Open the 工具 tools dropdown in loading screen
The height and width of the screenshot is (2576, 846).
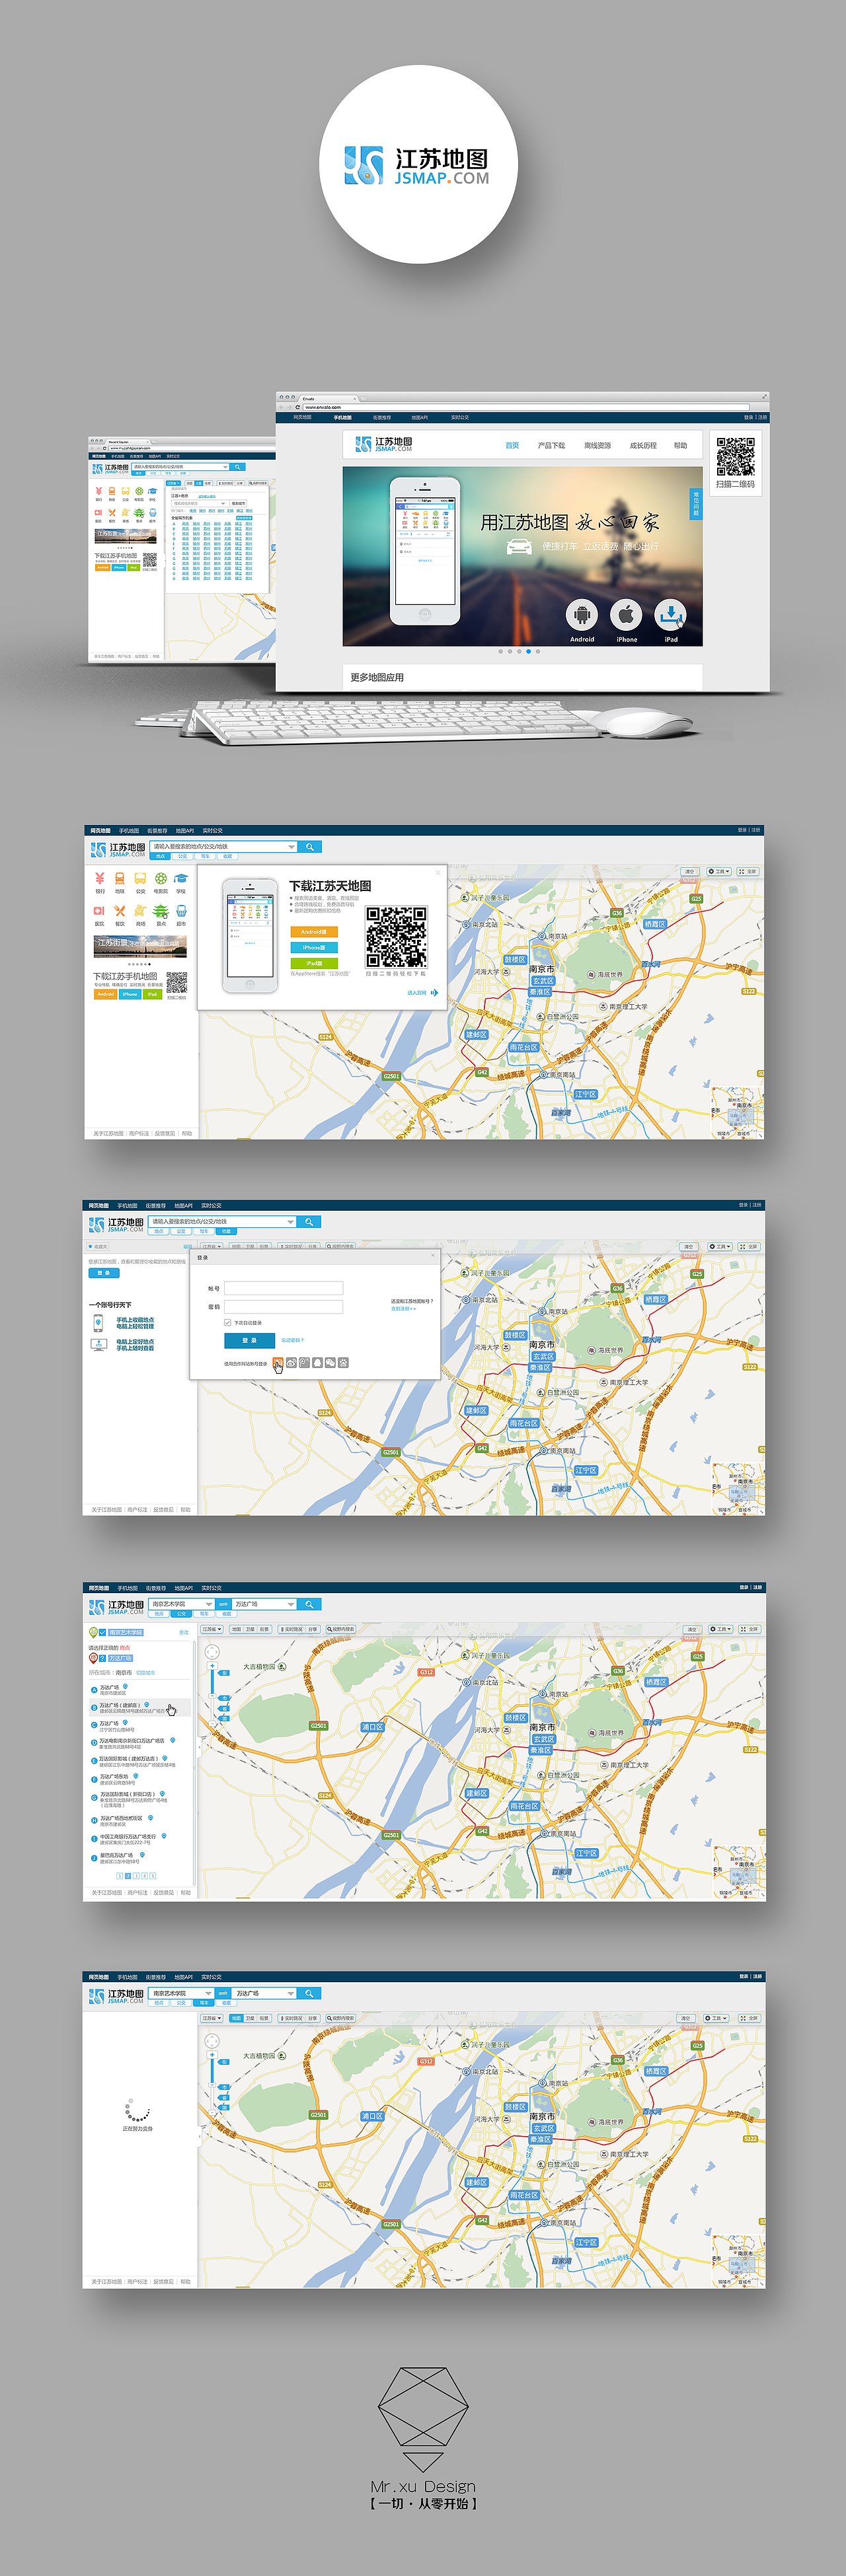coord(717,2018)
